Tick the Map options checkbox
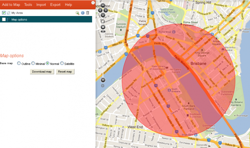This screenshot has width=250, height=148. [4, 20]
